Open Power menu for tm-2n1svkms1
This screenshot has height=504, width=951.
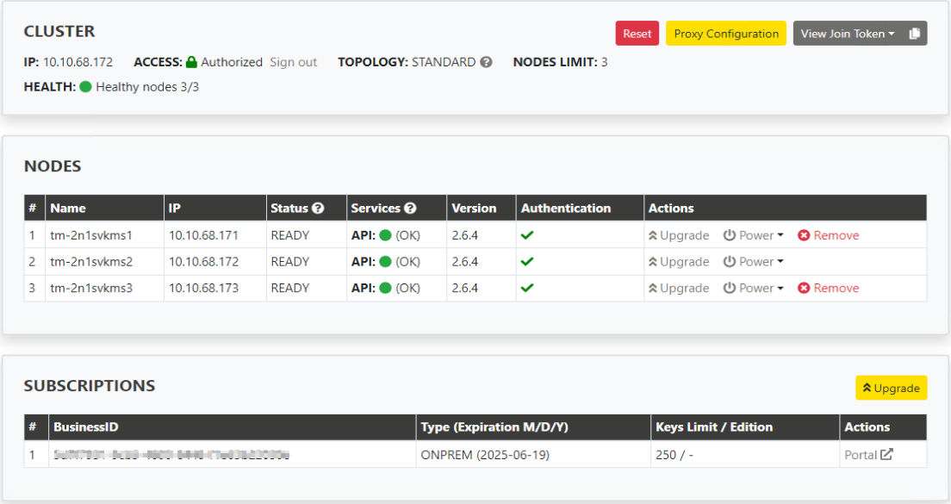coord(753,235)
